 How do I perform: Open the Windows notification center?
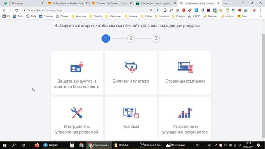tap(258, 145)
